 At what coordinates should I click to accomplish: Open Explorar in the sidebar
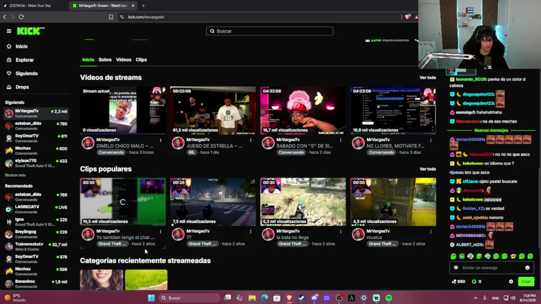tap(25, 60)
